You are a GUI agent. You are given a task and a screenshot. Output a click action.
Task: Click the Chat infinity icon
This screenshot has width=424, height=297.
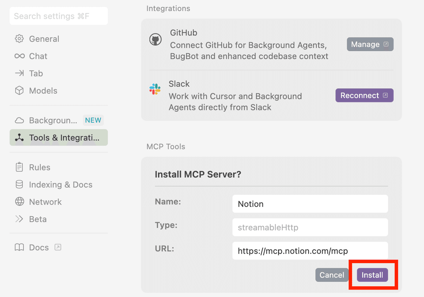pyautogui.click(x=19, y=56)
